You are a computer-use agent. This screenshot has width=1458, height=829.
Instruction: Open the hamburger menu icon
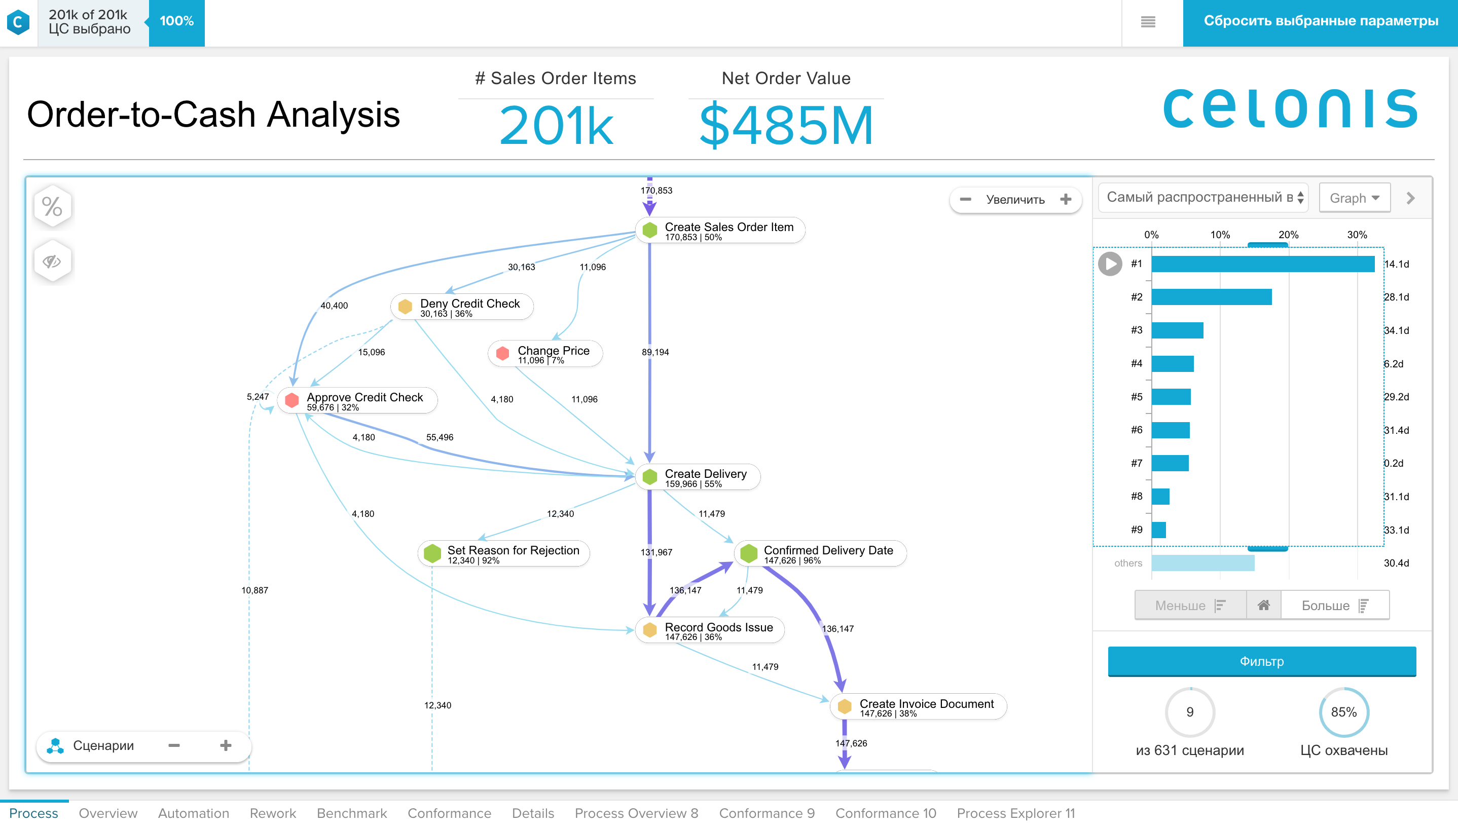coord(1148,22)
